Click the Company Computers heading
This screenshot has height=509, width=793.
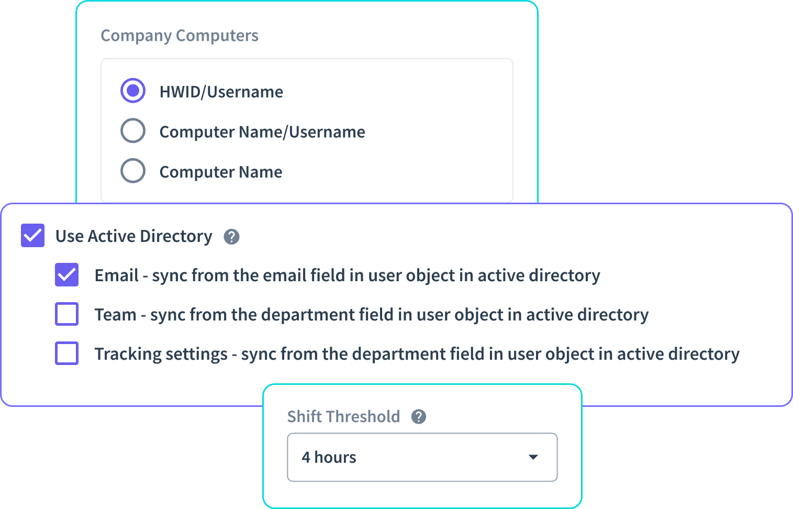(180, 36)
